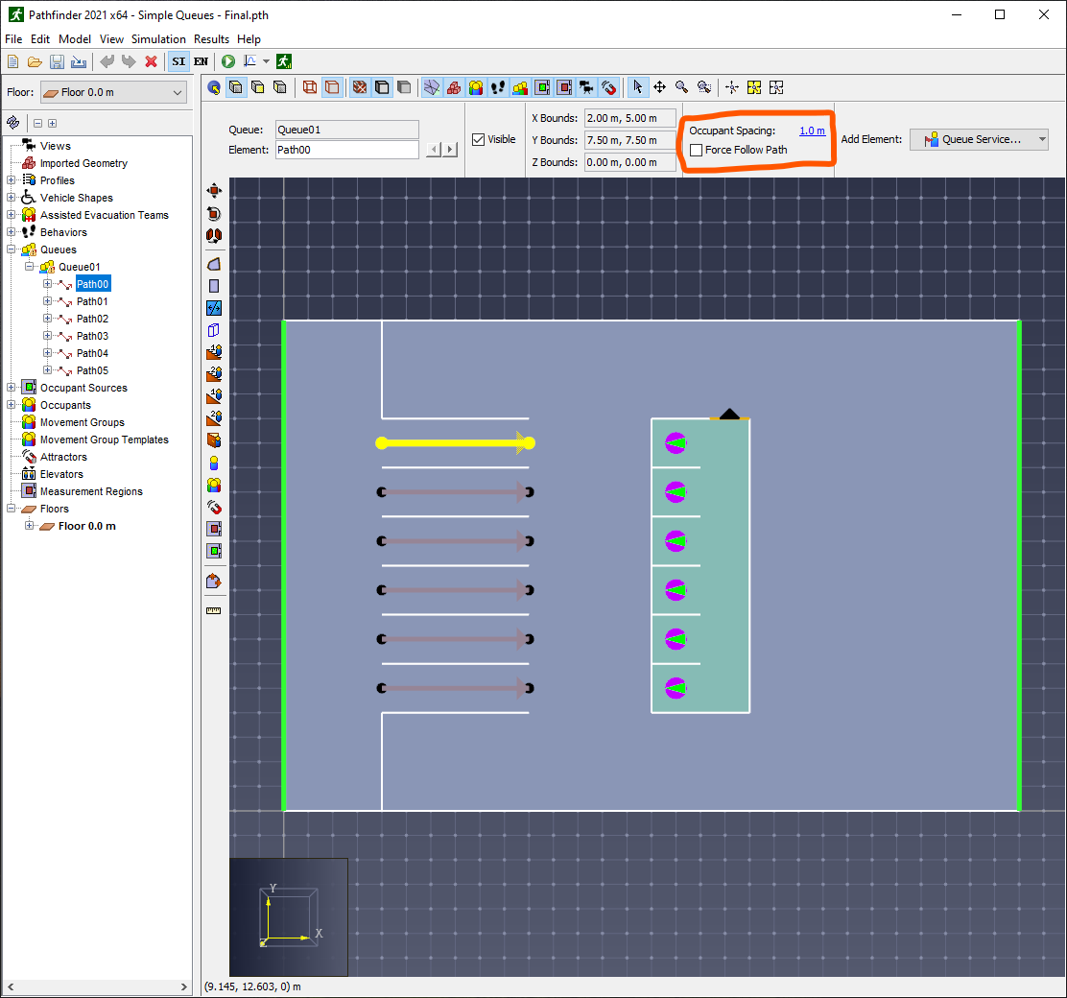Click the Occupant Spacing 1.0 m link

click(x=812, y=131)
